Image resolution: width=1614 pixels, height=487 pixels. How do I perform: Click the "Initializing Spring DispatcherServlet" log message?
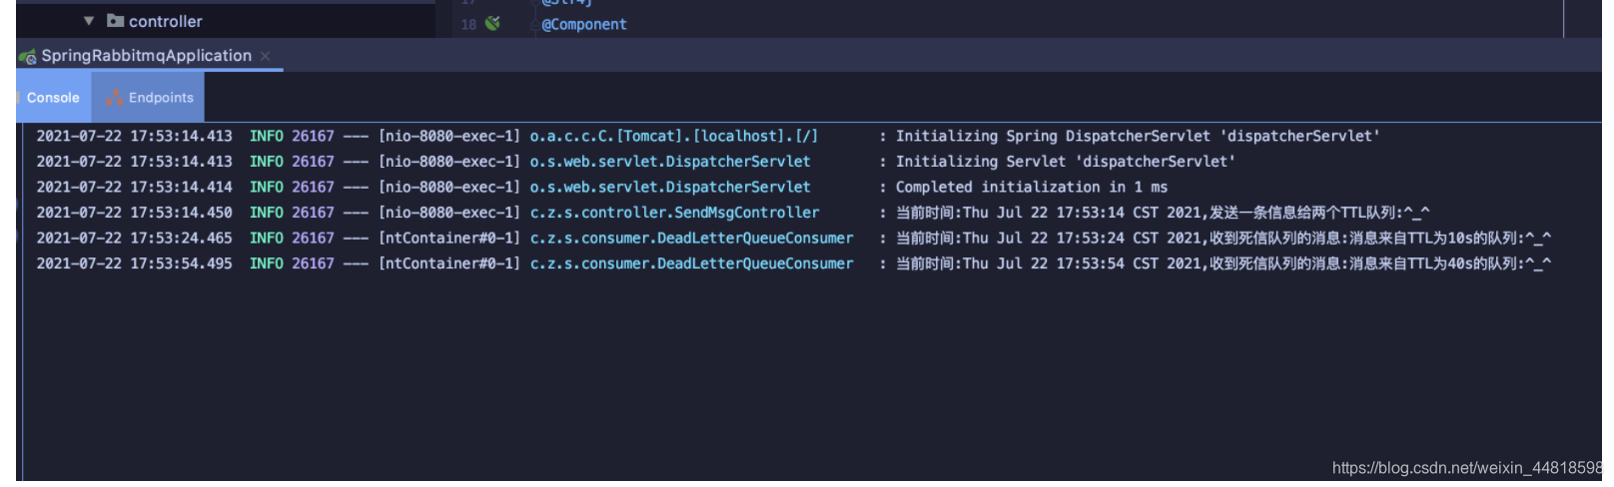(x=1138, y=136)
